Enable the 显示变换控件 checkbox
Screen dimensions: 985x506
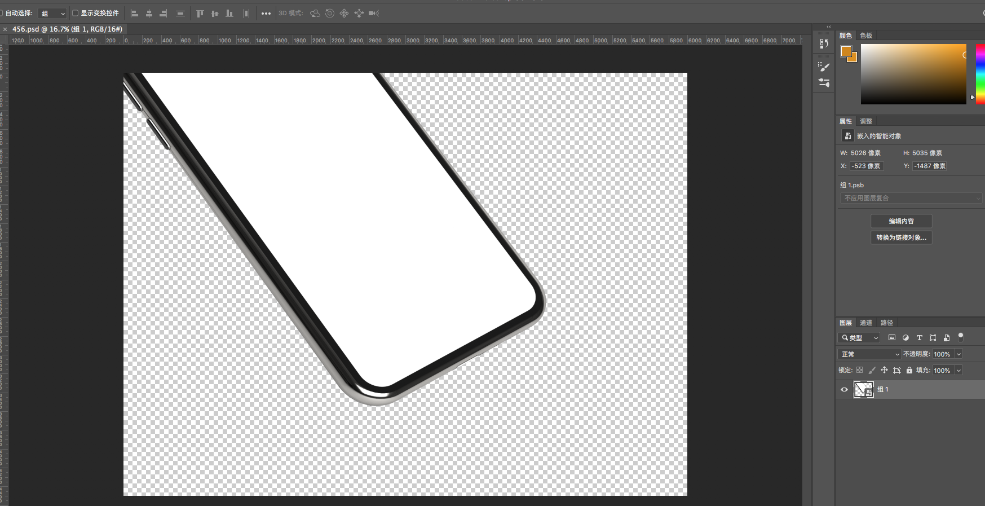75,13
